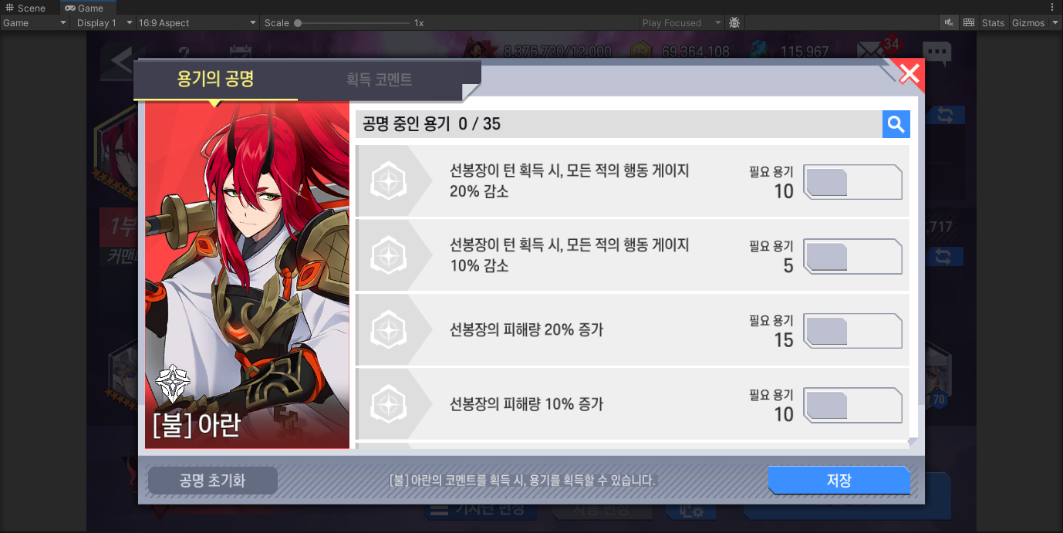
Task: Click the magnifier search icon beside 공명 중인 용기
Action: (896, 124)
